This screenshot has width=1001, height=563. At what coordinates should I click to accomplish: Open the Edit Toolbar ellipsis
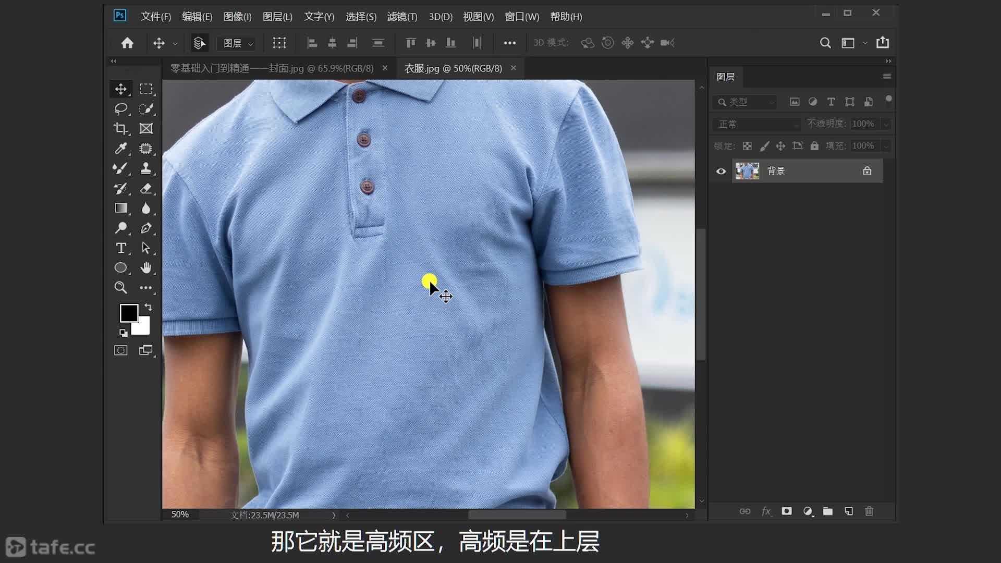coord(146,288)
